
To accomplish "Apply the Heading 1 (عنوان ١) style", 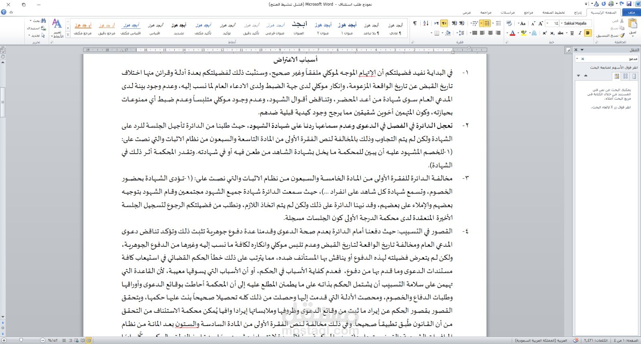I will (x=347, y=28).
